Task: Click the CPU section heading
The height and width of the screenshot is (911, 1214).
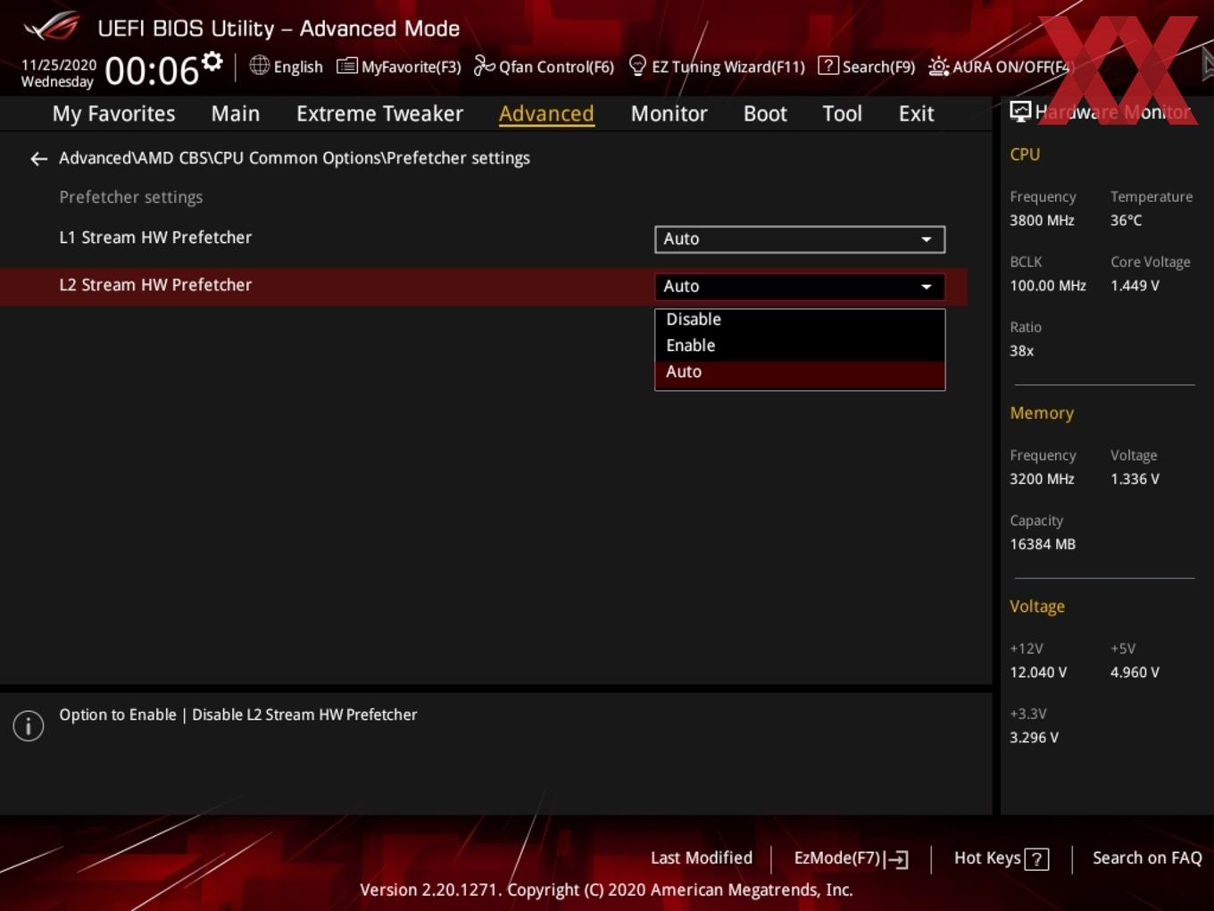Action: 1025,155
